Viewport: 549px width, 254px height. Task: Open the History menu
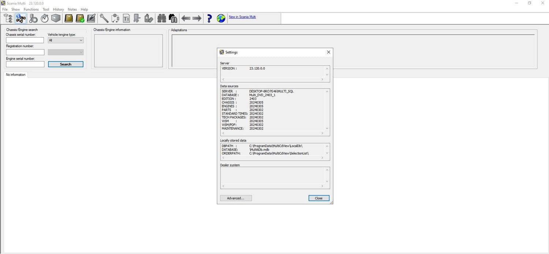coord(58,9)
